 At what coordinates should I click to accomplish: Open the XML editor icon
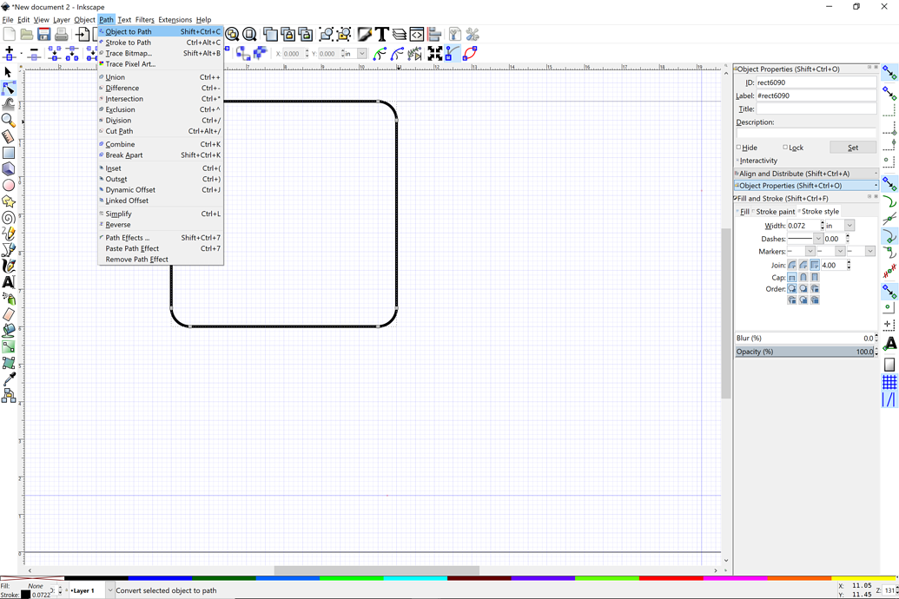[x=416, y=35]
